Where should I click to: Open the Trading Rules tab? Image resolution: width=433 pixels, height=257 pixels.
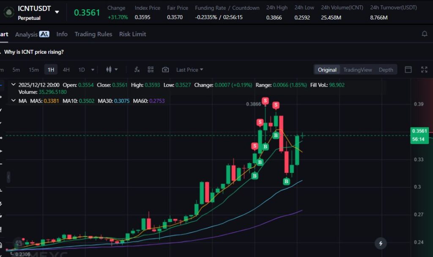93,34
